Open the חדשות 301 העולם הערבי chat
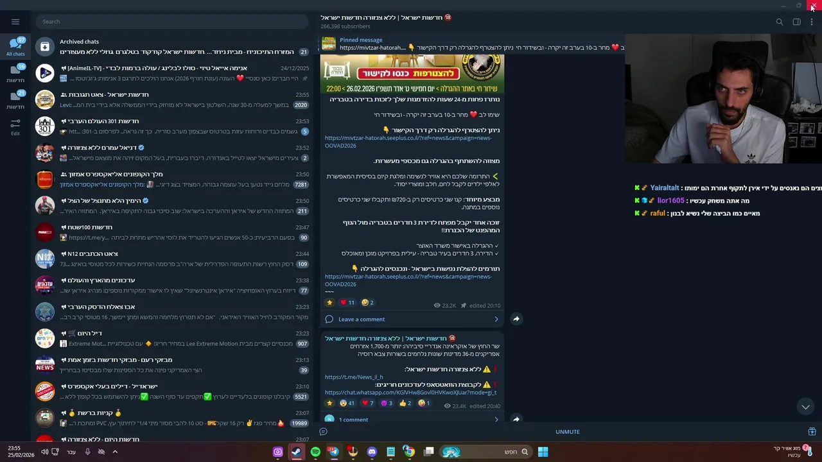Viewport: 822px width, 462px height. (173, 126)
